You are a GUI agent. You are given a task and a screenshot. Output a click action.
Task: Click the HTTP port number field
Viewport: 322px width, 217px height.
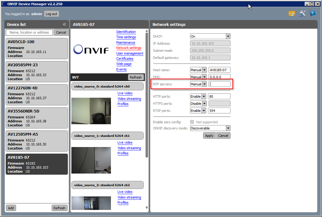(x=219, y=96)
